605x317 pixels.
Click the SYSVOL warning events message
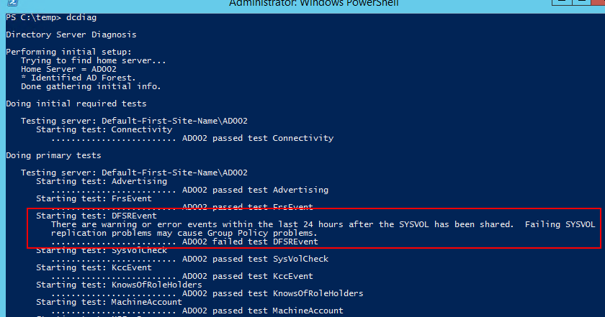323,229
